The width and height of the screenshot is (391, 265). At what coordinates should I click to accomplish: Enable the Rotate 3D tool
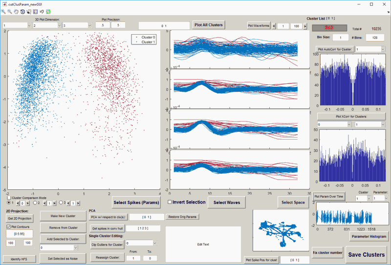tap(22, 11)
